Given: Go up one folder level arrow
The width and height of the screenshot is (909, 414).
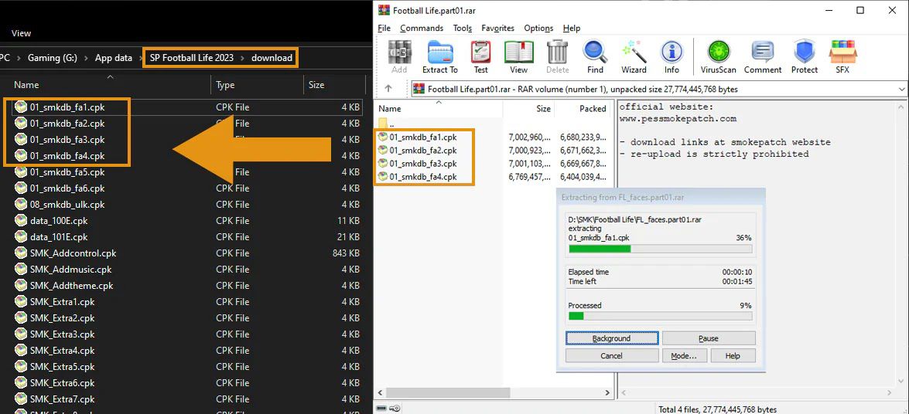Looking at the screenshot, I should pos(388,89).
